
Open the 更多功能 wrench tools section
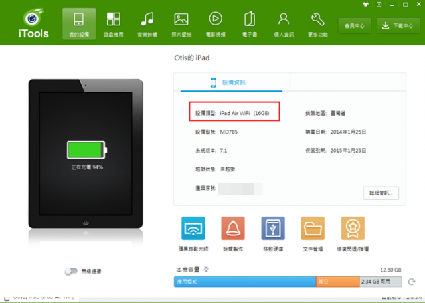317,24
